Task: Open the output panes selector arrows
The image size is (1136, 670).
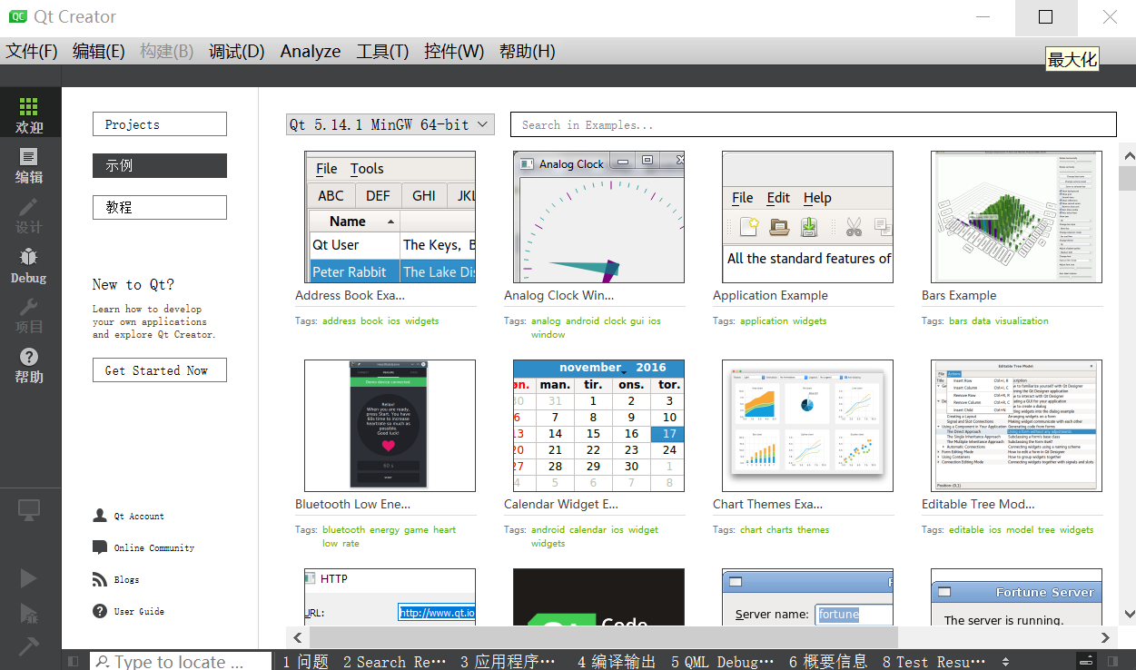Action: click(x=1005, y=662)
